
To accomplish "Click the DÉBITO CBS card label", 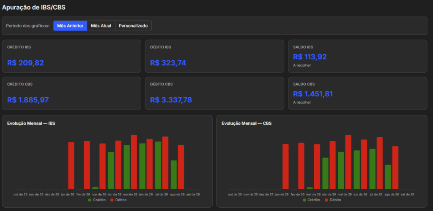I will (x=162, y=84).
